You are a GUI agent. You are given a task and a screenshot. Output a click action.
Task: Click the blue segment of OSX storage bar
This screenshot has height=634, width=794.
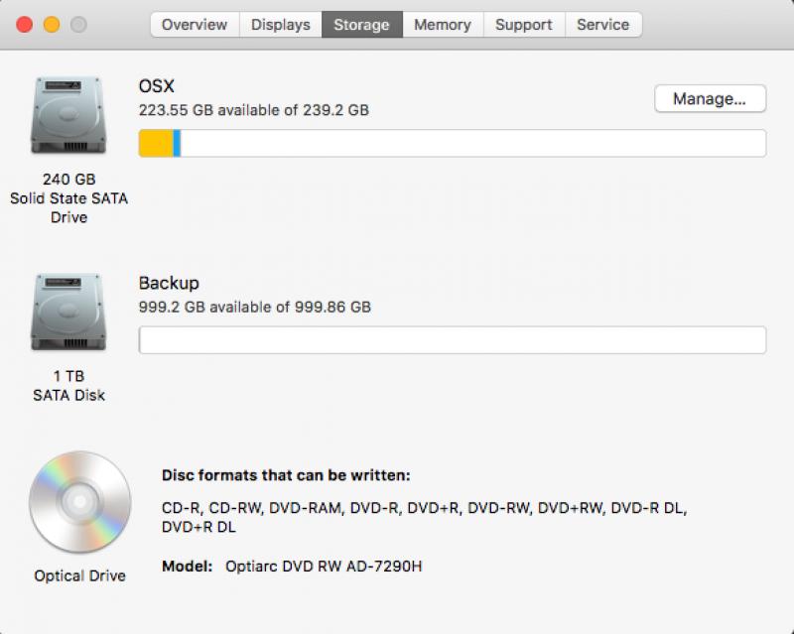coord(177,143)
